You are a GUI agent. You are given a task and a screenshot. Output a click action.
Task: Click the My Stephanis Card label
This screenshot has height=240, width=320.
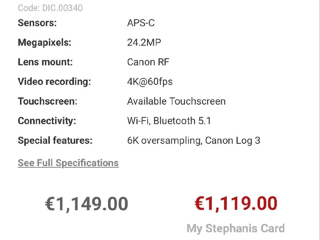click(236, 228)
